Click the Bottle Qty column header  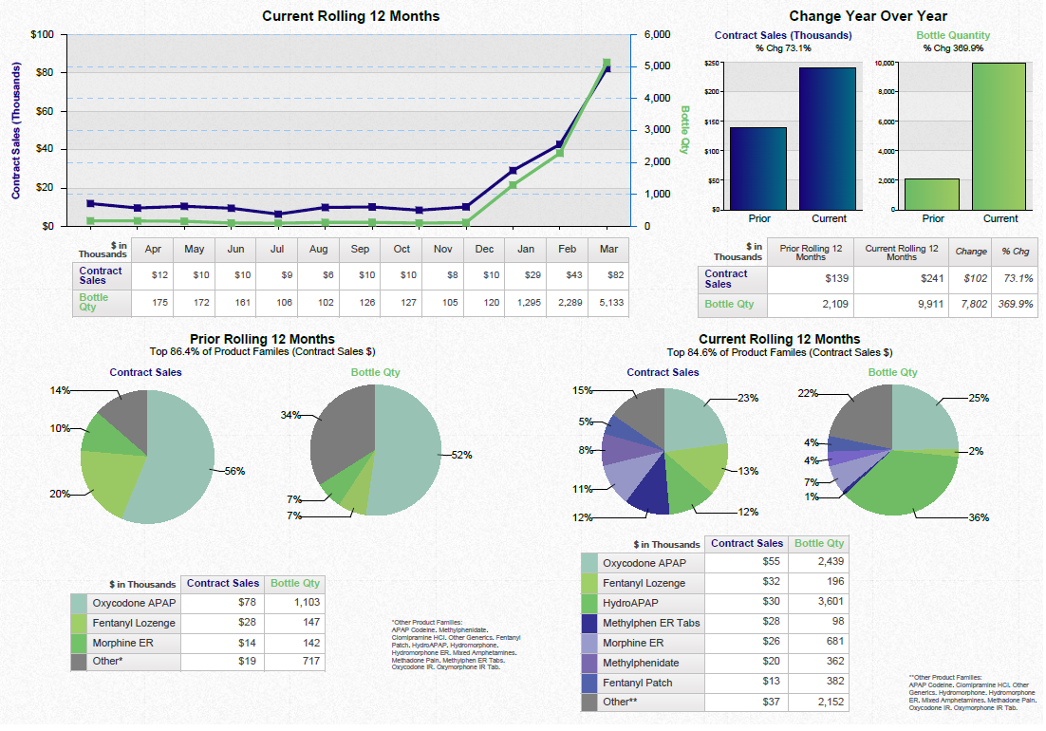(818, 544)
